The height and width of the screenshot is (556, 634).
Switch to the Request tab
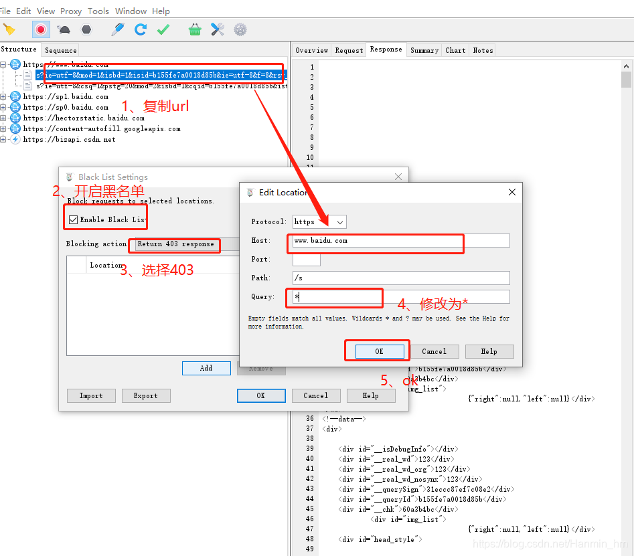[349, 50]
